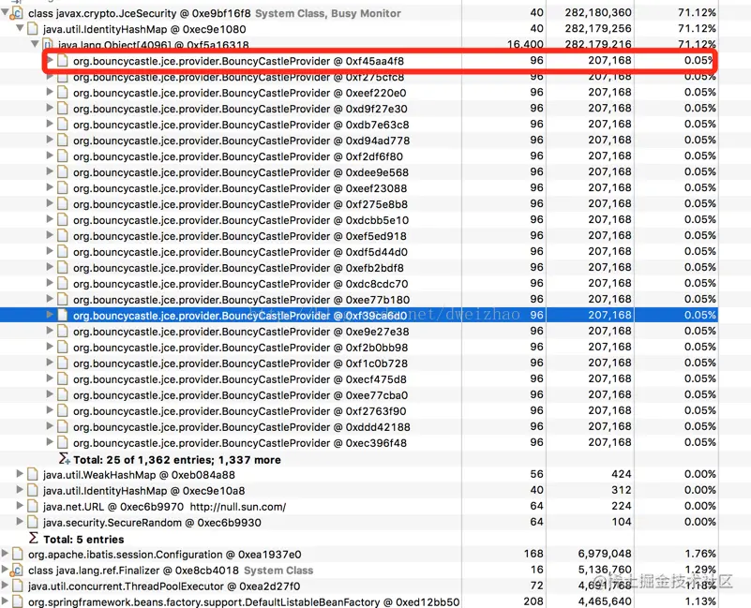
Task: Expand java.security.SecureRandom @ 0xec6b9930 node
Action: (x=20, y=521)
